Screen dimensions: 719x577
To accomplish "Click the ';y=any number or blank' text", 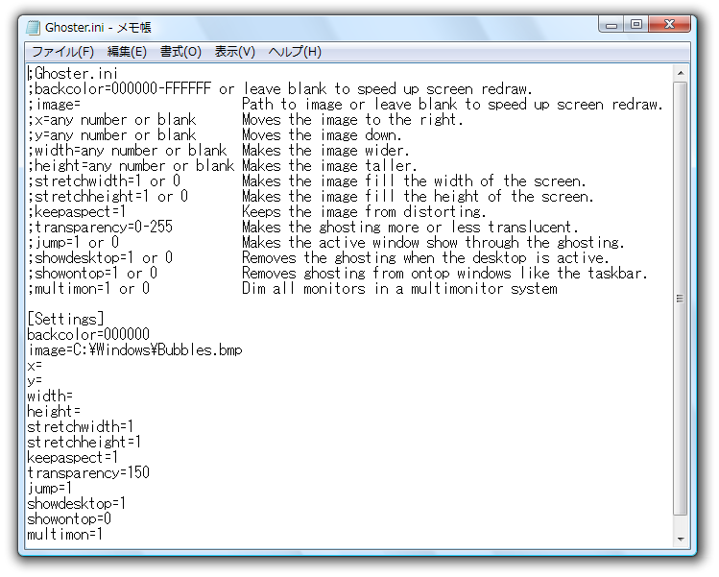I will click(x=111, y=134).
